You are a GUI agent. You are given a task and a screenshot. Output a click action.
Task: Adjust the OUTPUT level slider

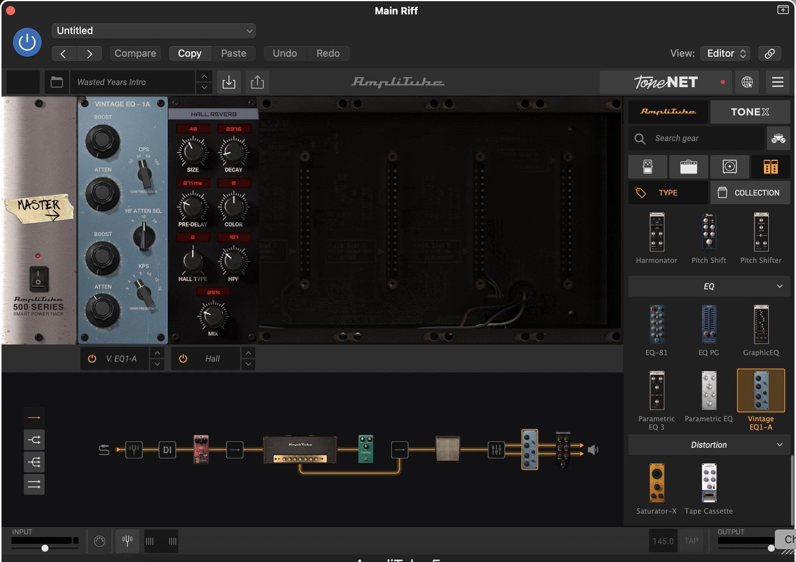pyautogui.click(x=771, y=548)
